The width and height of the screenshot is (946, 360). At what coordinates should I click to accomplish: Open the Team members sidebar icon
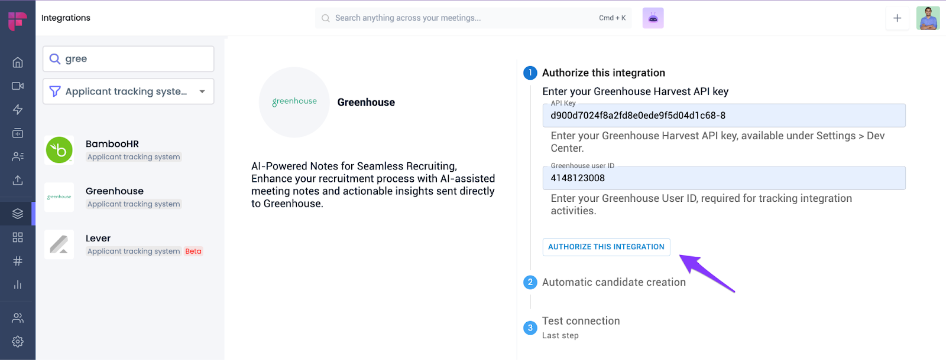(18, 318)
